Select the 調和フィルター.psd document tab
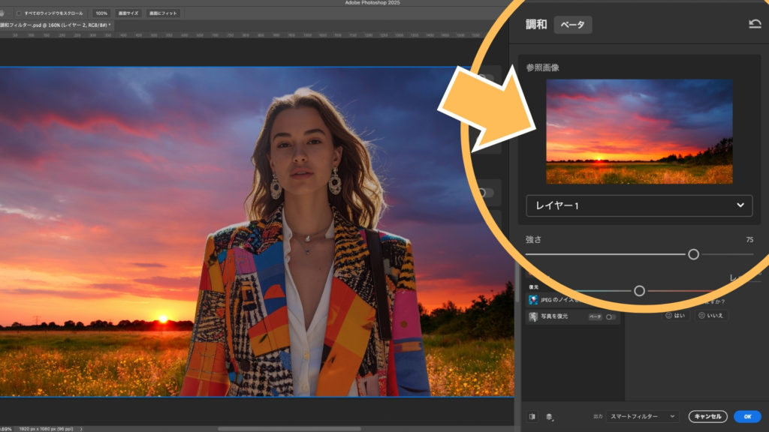Image resolution: width=769 pixels, height=432 pixels. coord(53,25)
